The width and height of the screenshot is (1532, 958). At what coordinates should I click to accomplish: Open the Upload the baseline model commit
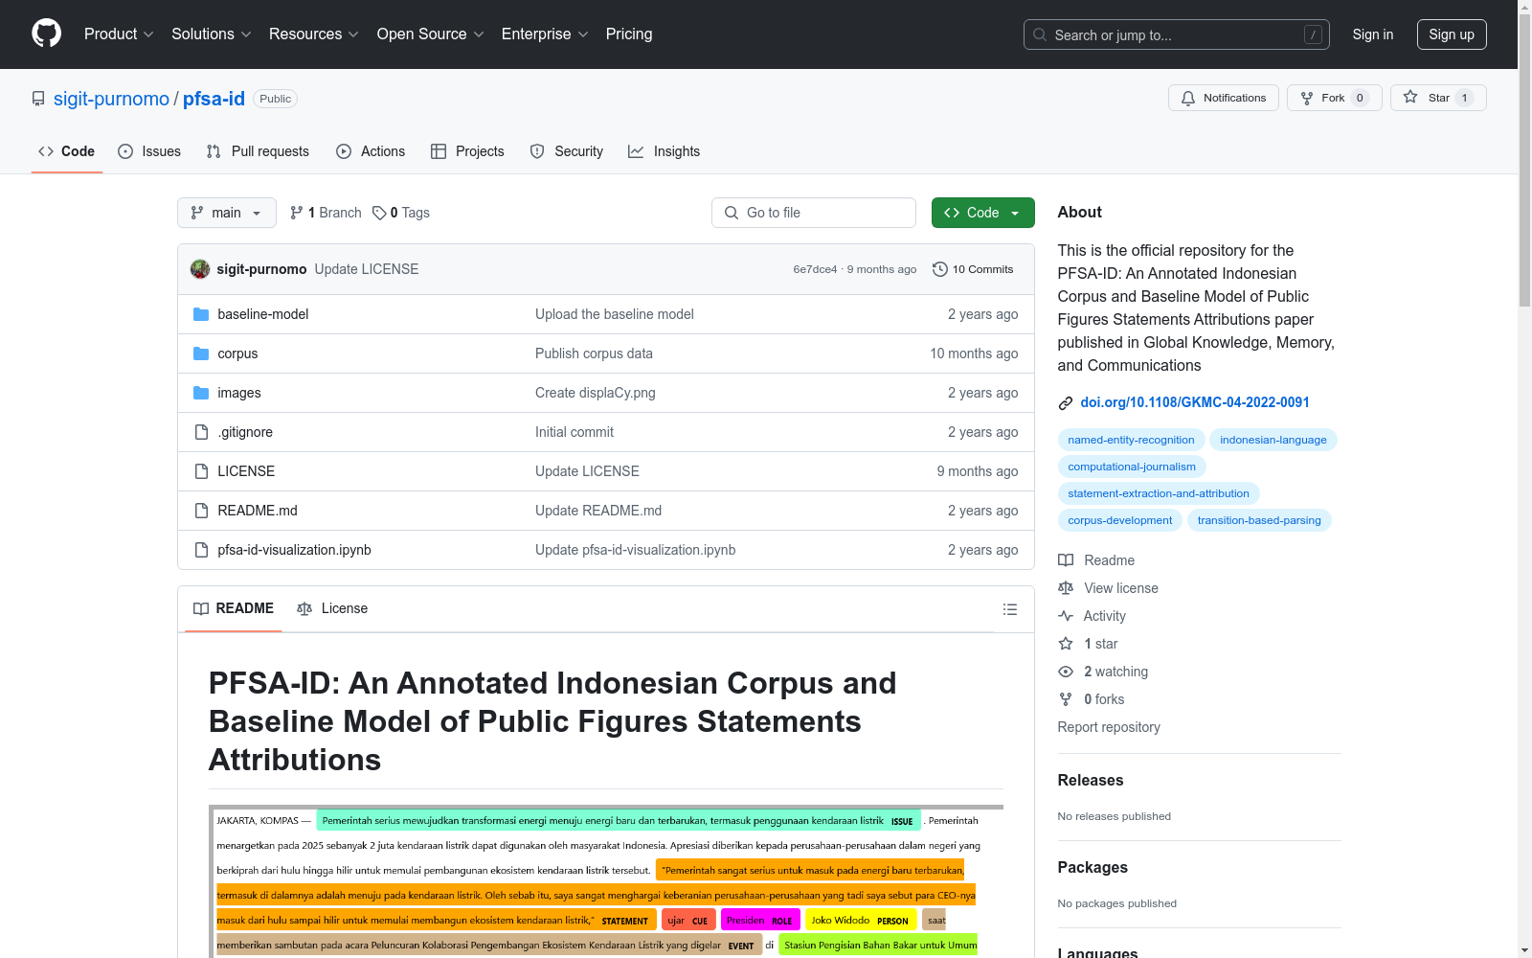(615, 314)
